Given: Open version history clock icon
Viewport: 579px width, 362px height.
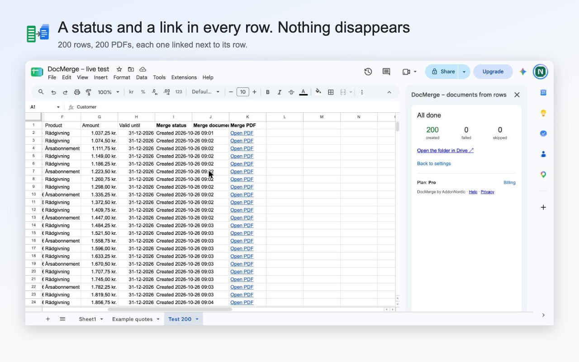Looking at the screenshot, I should point(368,71).
